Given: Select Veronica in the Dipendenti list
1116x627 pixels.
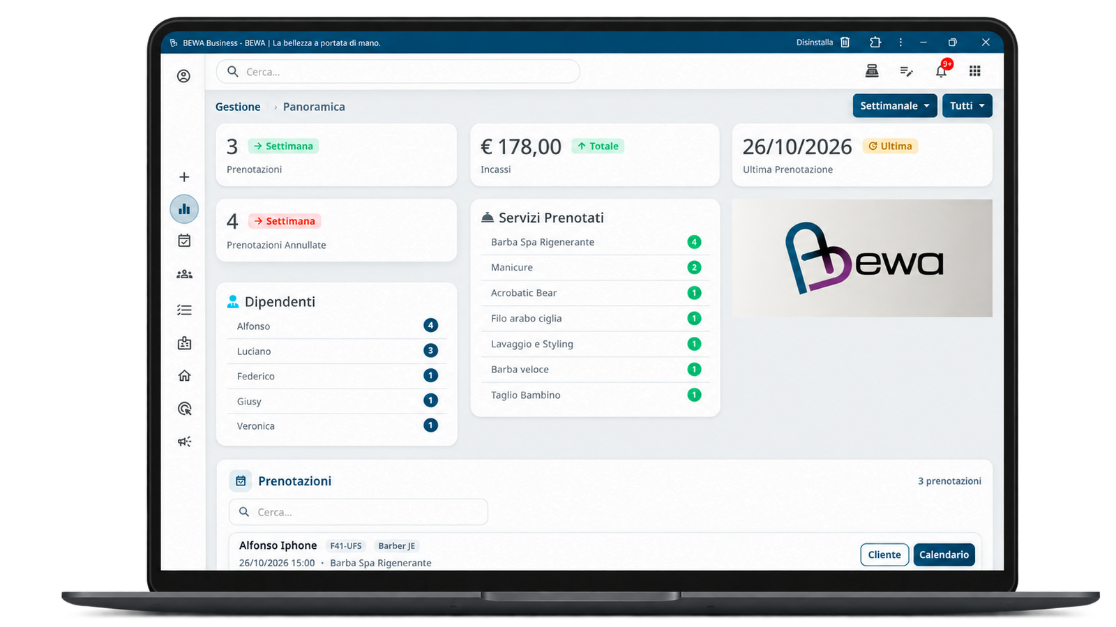Looking at the screenshot, I should point(337,425).
